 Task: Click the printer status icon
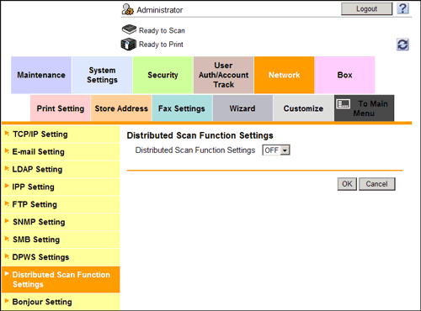click(129, 45)
